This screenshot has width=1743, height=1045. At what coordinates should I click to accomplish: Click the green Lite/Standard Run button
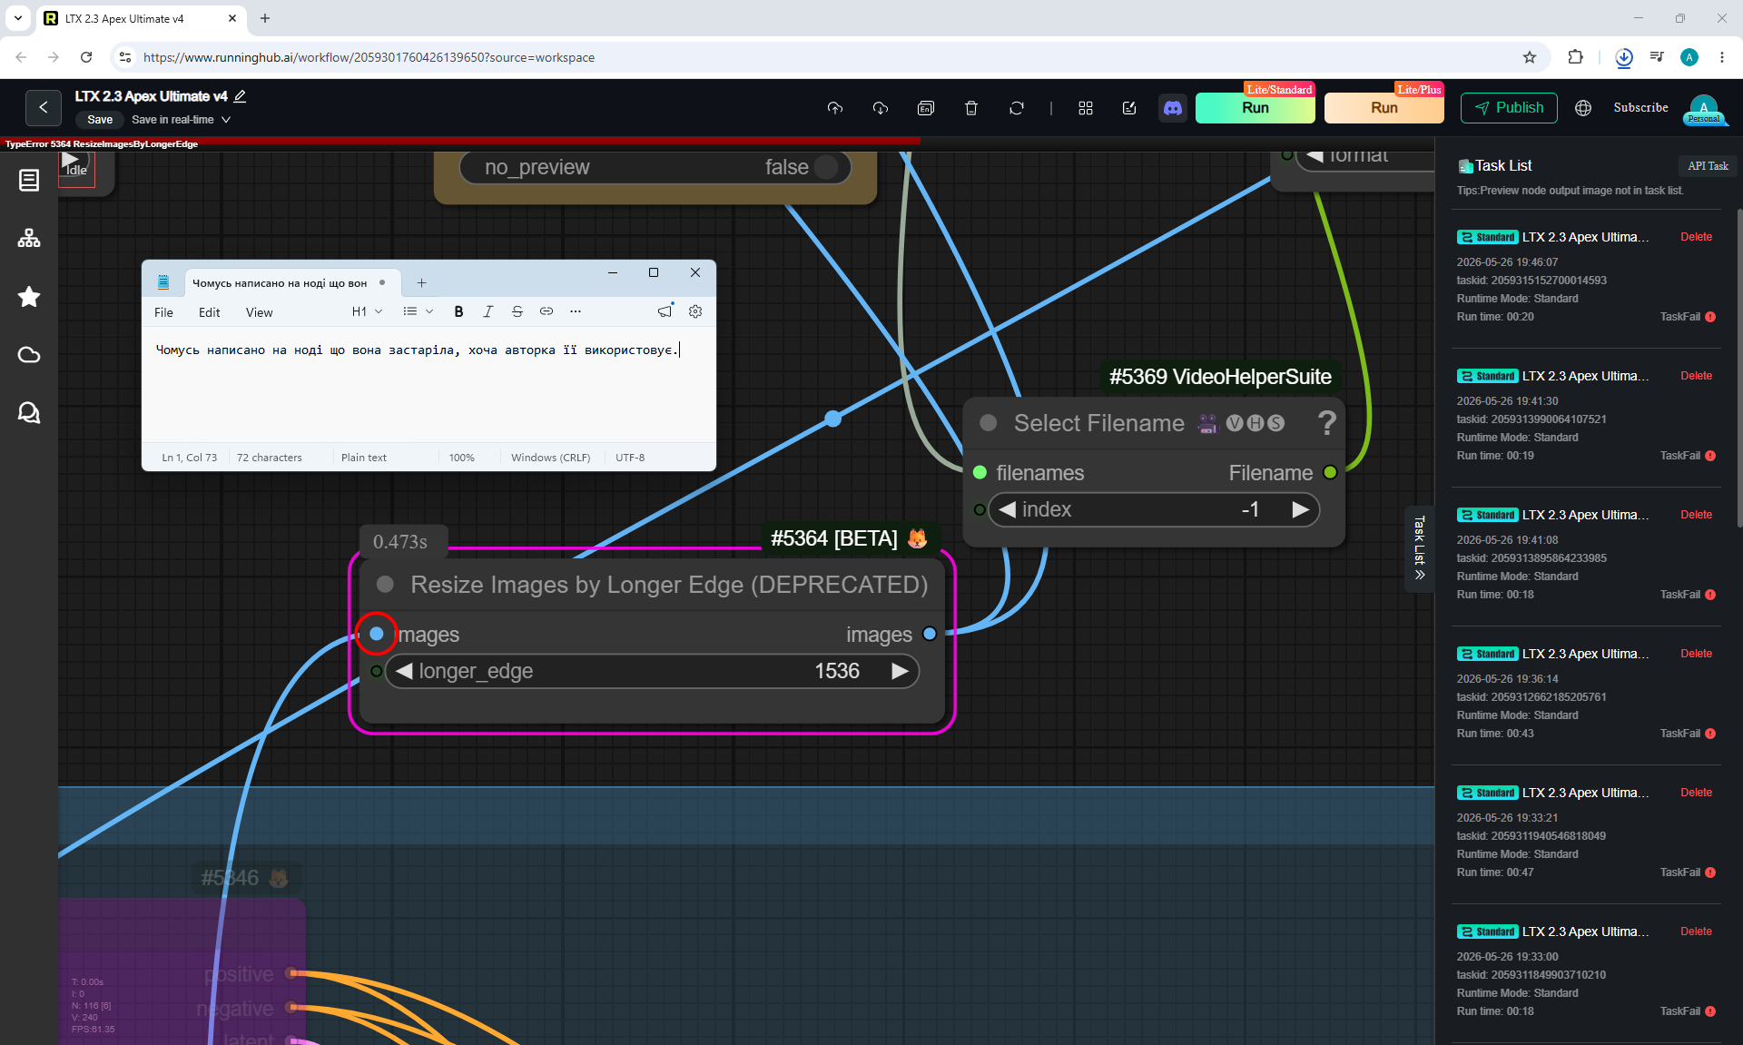pos(1255,108)
